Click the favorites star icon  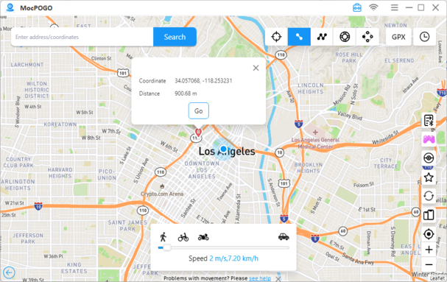429,177
